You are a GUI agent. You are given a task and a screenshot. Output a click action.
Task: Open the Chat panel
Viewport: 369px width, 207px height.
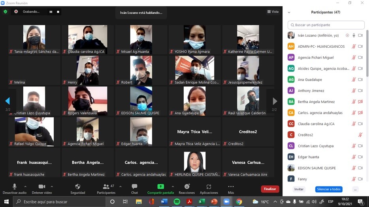[134, 186]
